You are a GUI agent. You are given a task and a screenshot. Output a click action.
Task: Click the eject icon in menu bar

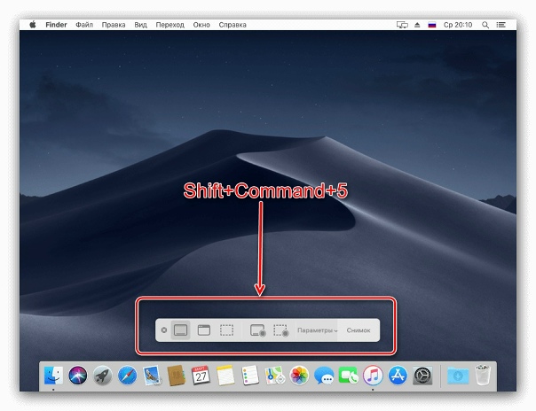[417, 25]
